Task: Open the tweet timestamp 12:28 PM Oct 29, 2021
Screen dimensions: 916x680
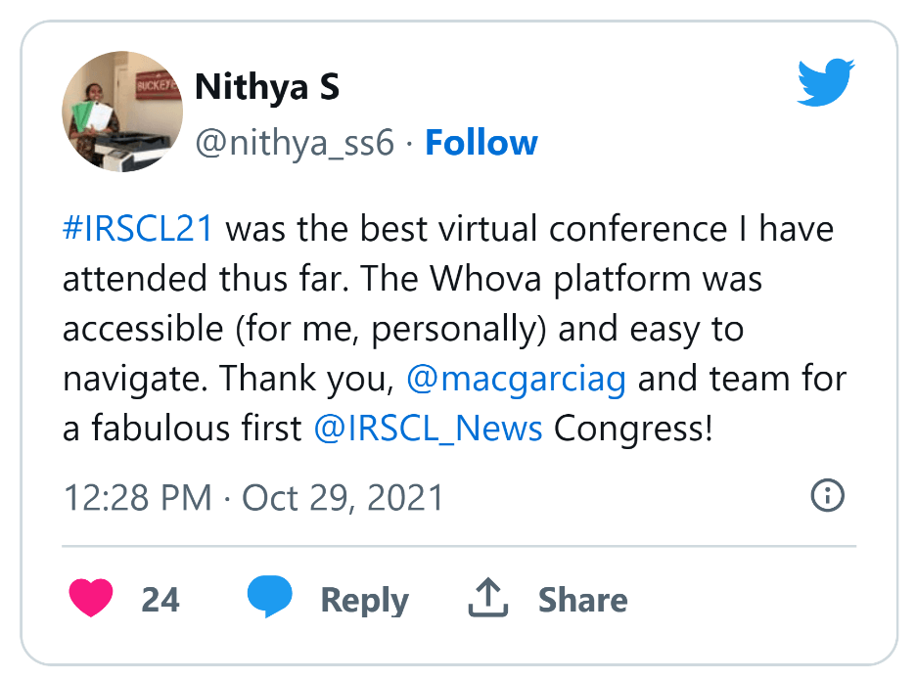Action: pyautogui.click(x=253, y=498)
